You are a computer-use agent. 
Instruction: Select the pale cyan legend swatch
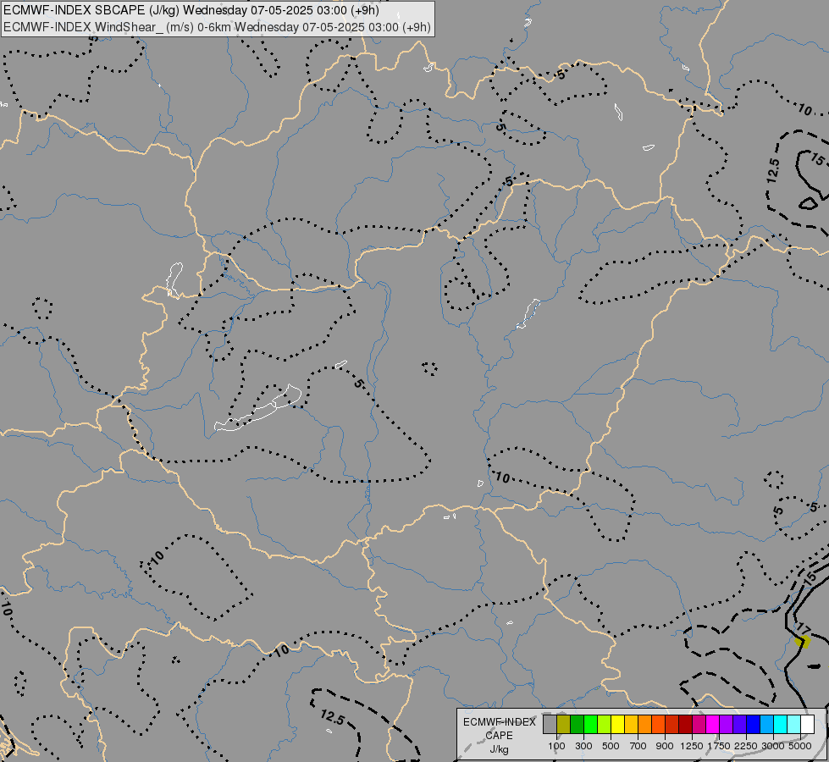[x=794, y=724]
